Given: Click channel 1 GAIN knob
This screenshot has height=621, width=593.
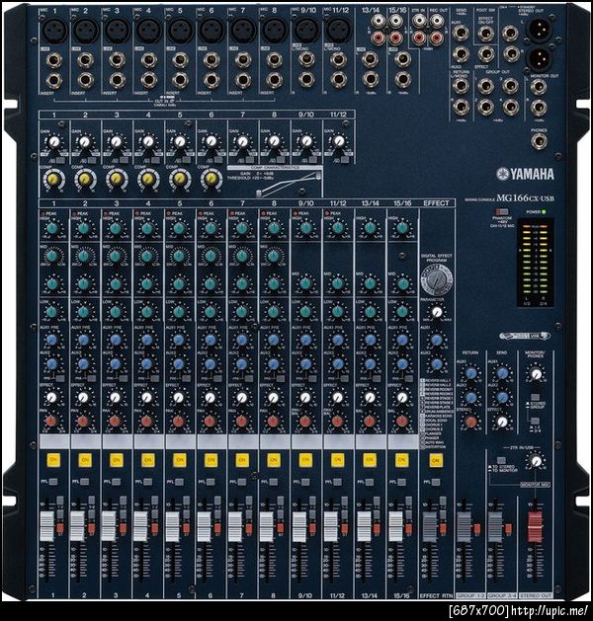Looking at the screenshot, I should 53,141.
